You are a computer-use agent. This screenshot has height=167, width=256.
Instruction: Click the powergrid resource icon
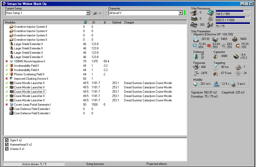[x=210, y=19]
